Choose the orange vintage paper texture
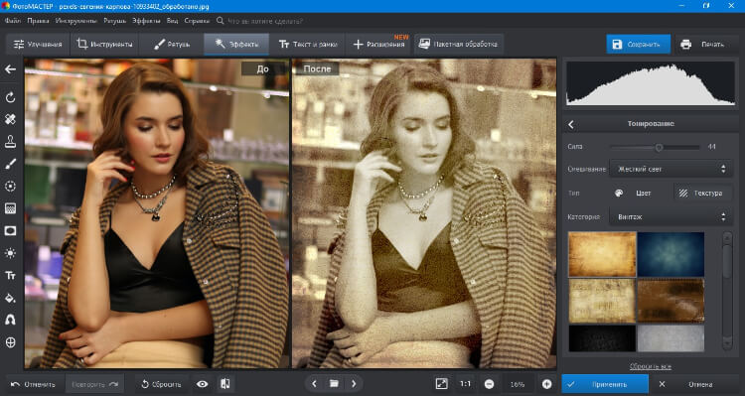The image size is (745, 396). [x=602, y=254]
